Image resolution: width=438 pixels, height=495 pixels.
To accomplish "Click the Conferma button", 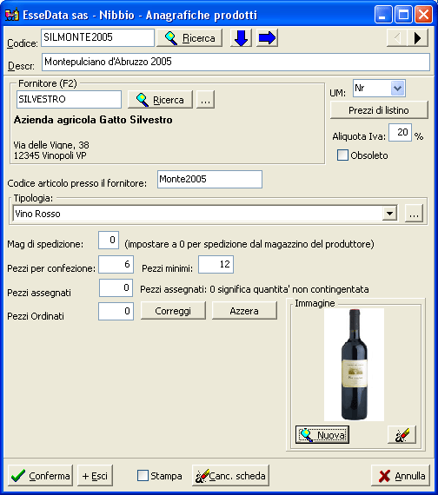I will (x=40, y=475).
